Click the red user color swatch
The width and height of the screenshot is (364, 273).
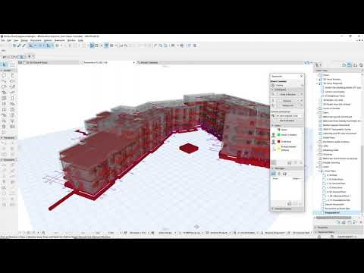coord(278,142)
